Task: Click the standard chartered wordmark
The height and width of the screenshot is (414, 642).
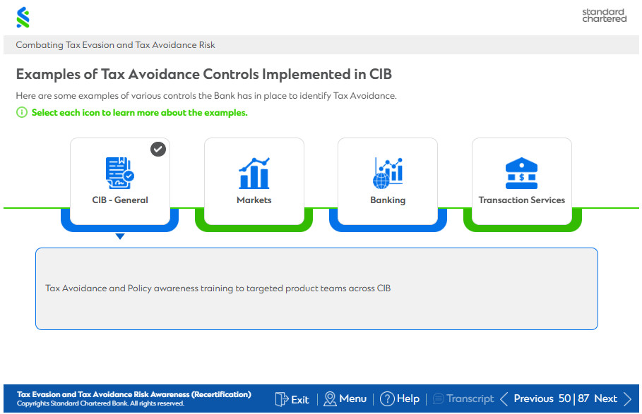Action: [605, 15]
